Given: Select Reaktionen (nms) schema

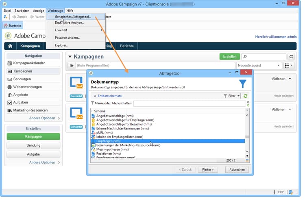Looking at the screenshot, I should click(109, 154).
